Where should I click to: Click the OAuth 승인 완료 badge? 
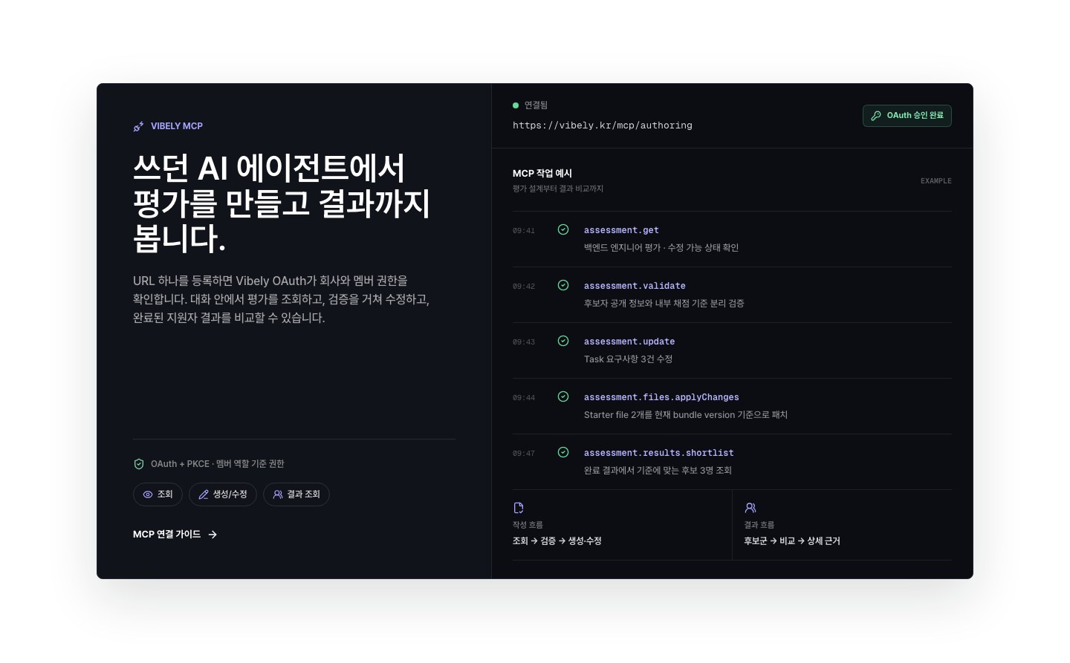coord(907,116)
